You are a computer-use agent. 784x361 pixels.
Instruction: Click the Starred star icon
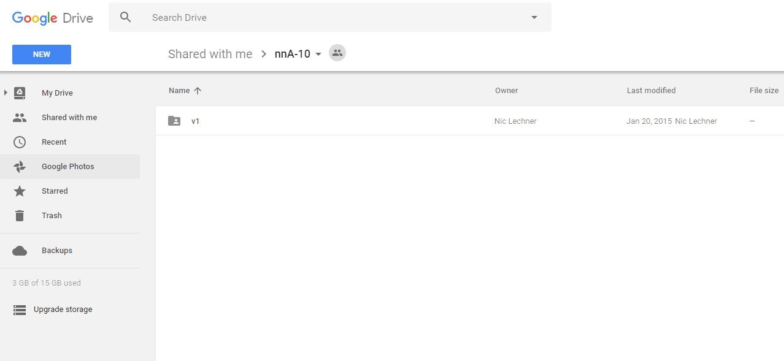click(20, 191)
